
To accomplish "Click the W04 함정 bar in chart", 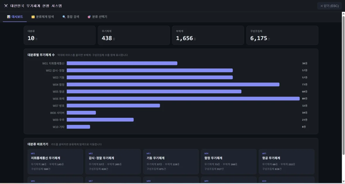I will pos(173,85).
